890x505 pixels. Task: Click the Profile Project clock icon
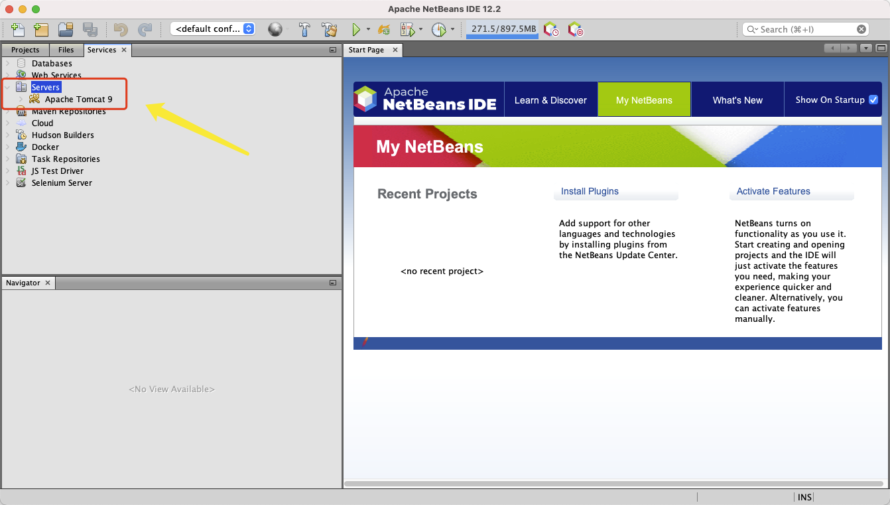click(x=439, y=29)
